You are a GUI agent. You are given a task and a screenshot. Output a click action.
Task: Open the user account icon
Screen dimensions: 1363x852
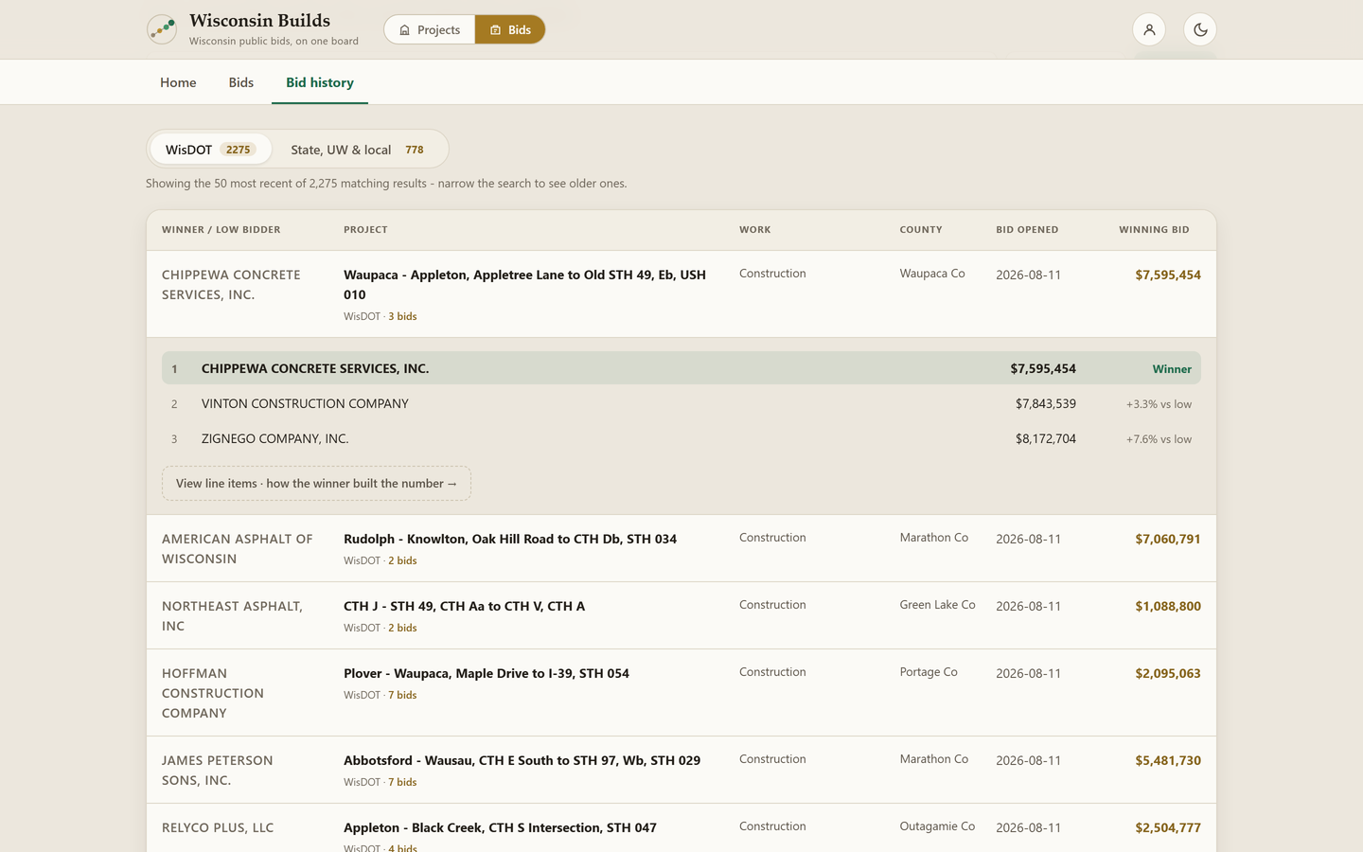tap(1149, 29)
